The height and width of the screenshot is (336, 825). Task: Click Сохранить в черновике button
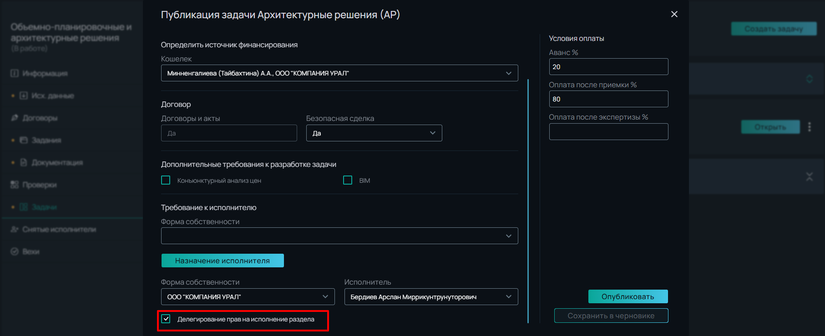611,316
